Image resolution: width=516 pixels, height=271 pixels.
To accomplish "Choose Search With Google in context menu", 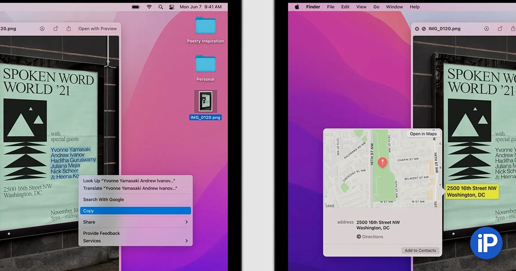I will click(135, 200).
